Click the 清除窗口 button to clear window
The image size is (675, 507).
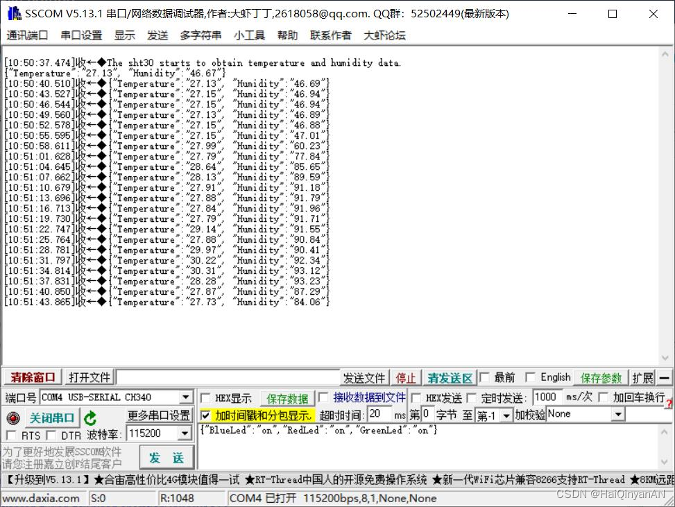[x=31, y=377]
